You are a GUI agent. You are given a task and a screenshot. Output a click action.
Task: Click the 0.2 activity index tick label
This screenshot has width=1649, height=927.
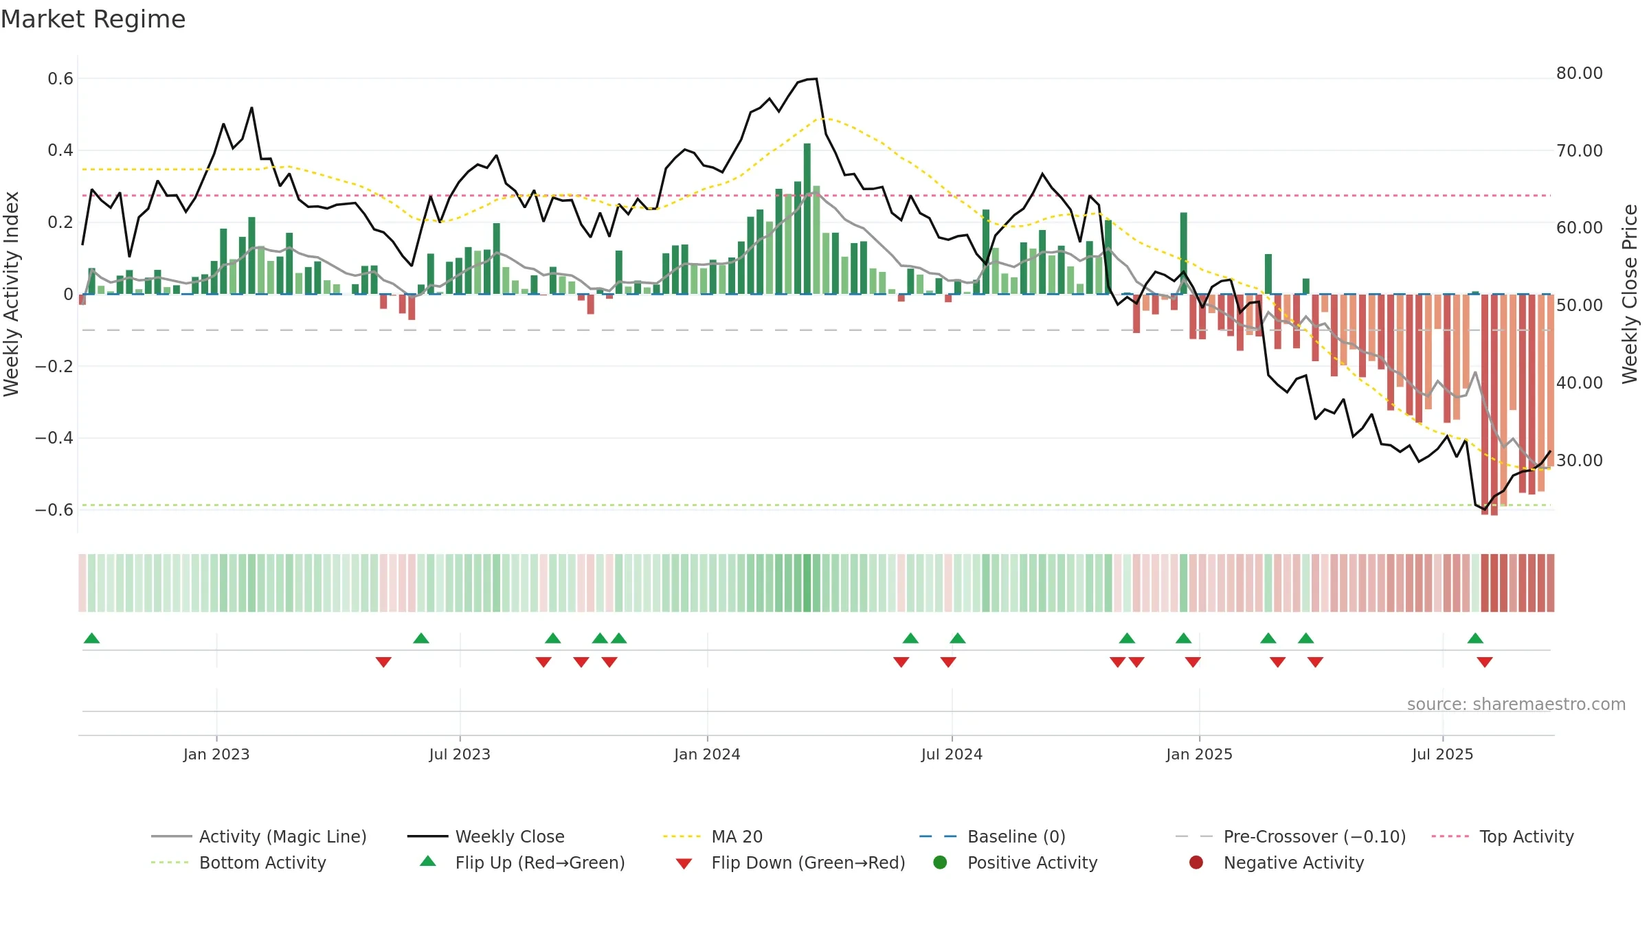pyautogui.click(x=60, y=222)
